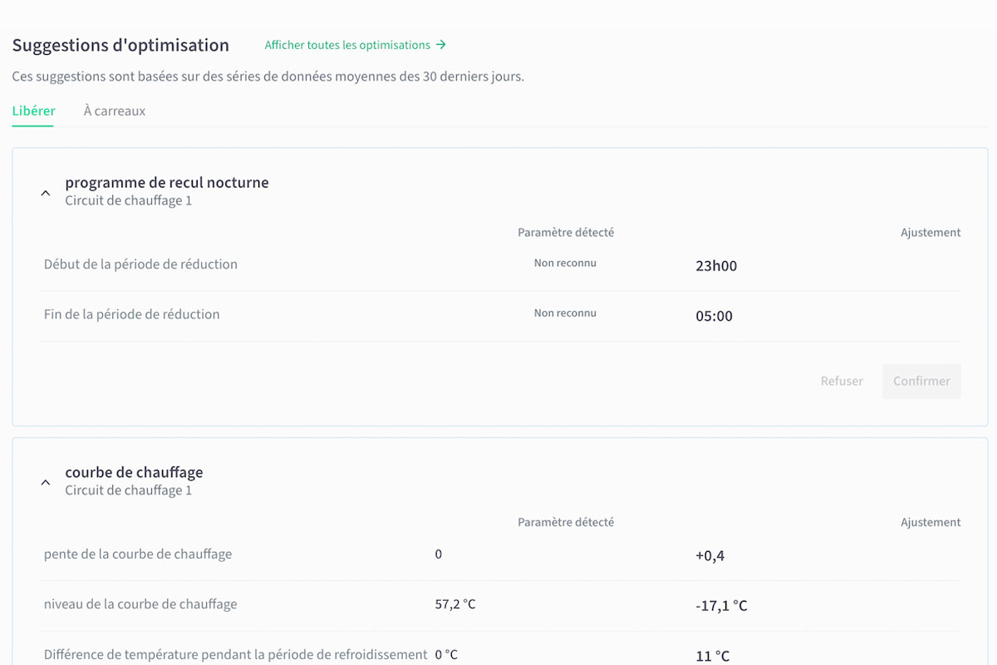Click the programme de recul nocturne heading
The image size is (997, 665).
click(x=167, y=182)
